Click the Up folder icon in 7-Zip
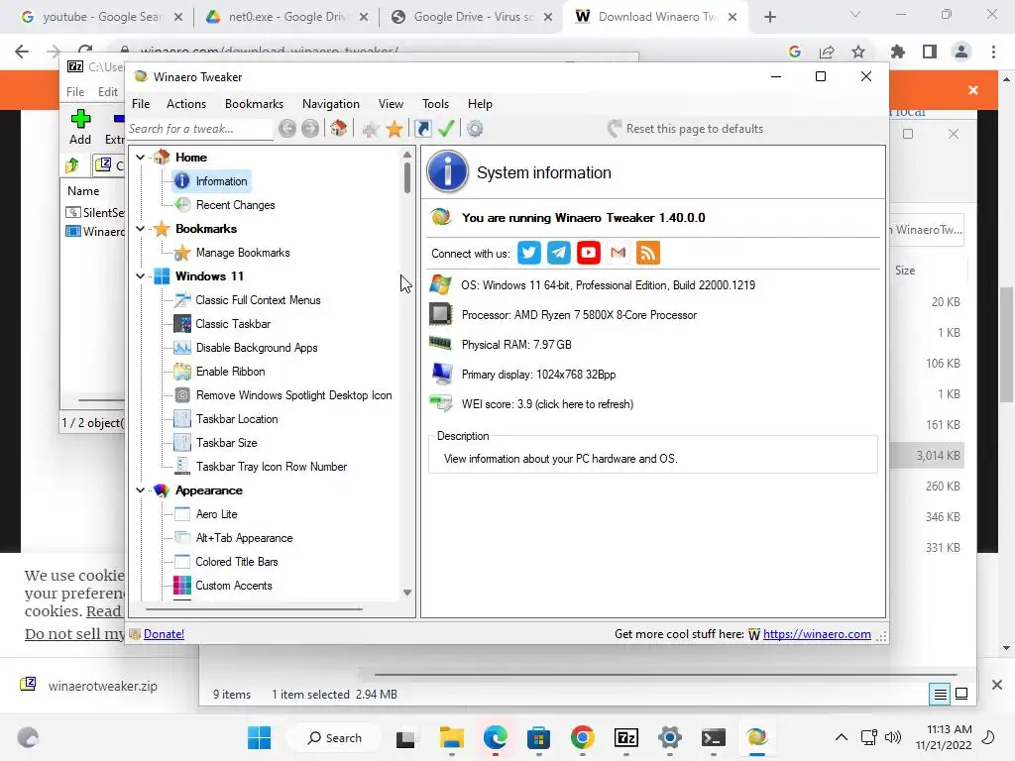 pyautogui.click(x=71, y=165)
